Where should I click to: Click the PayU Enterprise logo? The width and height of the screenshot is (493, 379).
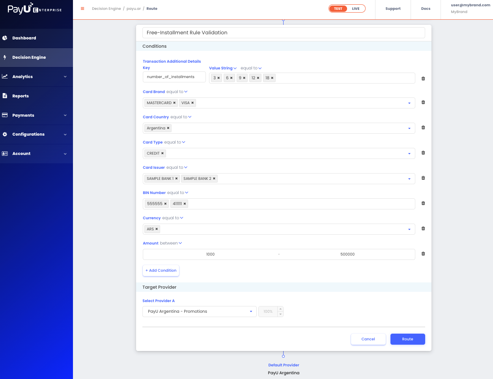click(35, 9)
